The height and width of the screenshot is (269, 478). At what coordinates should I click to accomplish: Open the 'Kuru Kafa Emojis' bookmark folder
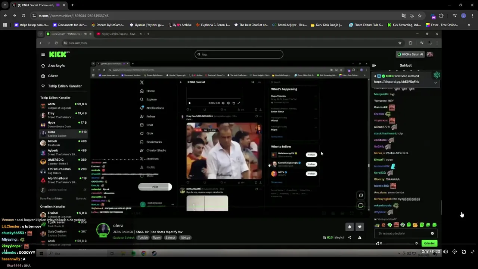point(326,25)
